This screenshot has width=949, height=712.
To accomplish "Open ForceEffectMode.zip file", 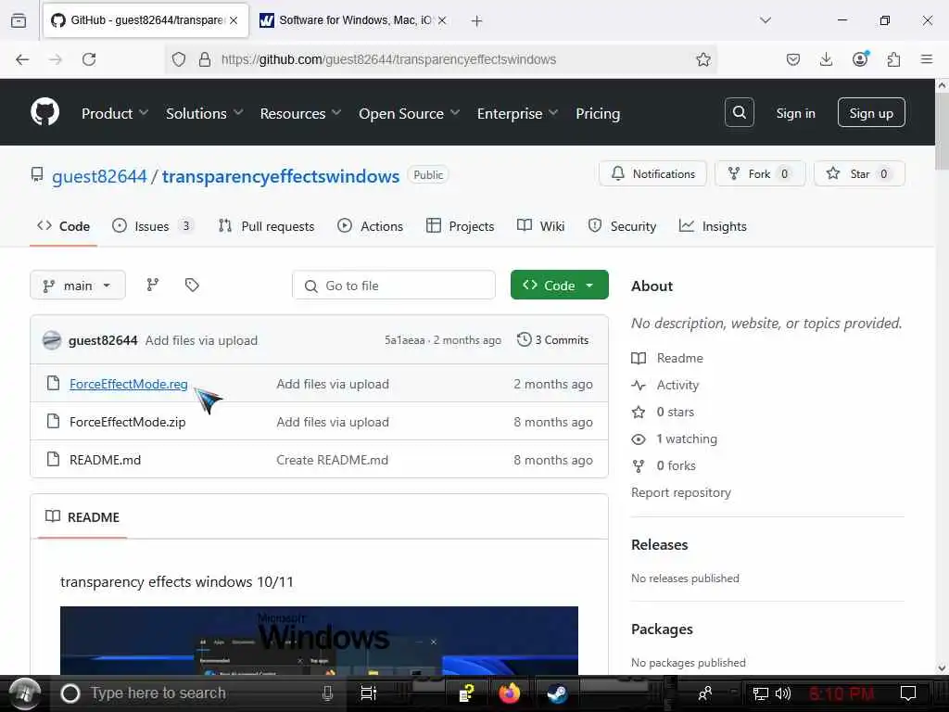I will pos(127,422).
